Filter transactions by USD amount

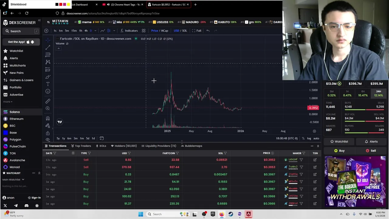tap(129, 153)
